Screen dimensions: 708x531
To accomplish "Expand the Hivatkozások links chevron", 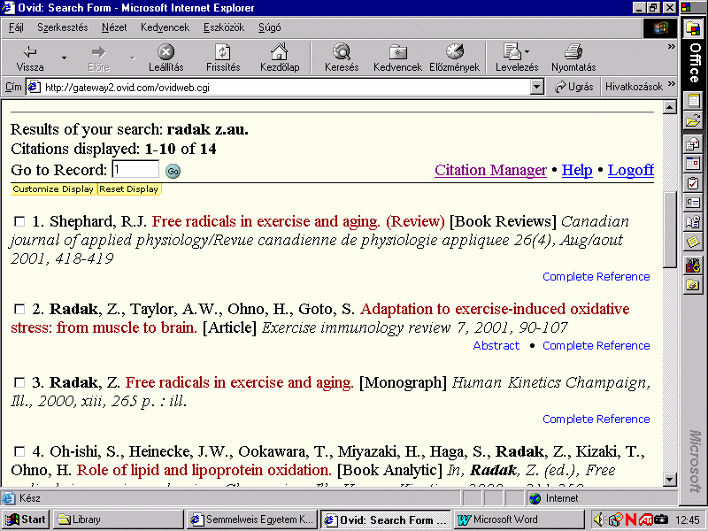I will coord(672,84).
